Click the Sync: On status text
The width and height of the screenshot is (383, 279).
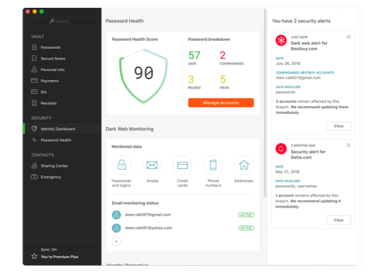pos(49,250)
